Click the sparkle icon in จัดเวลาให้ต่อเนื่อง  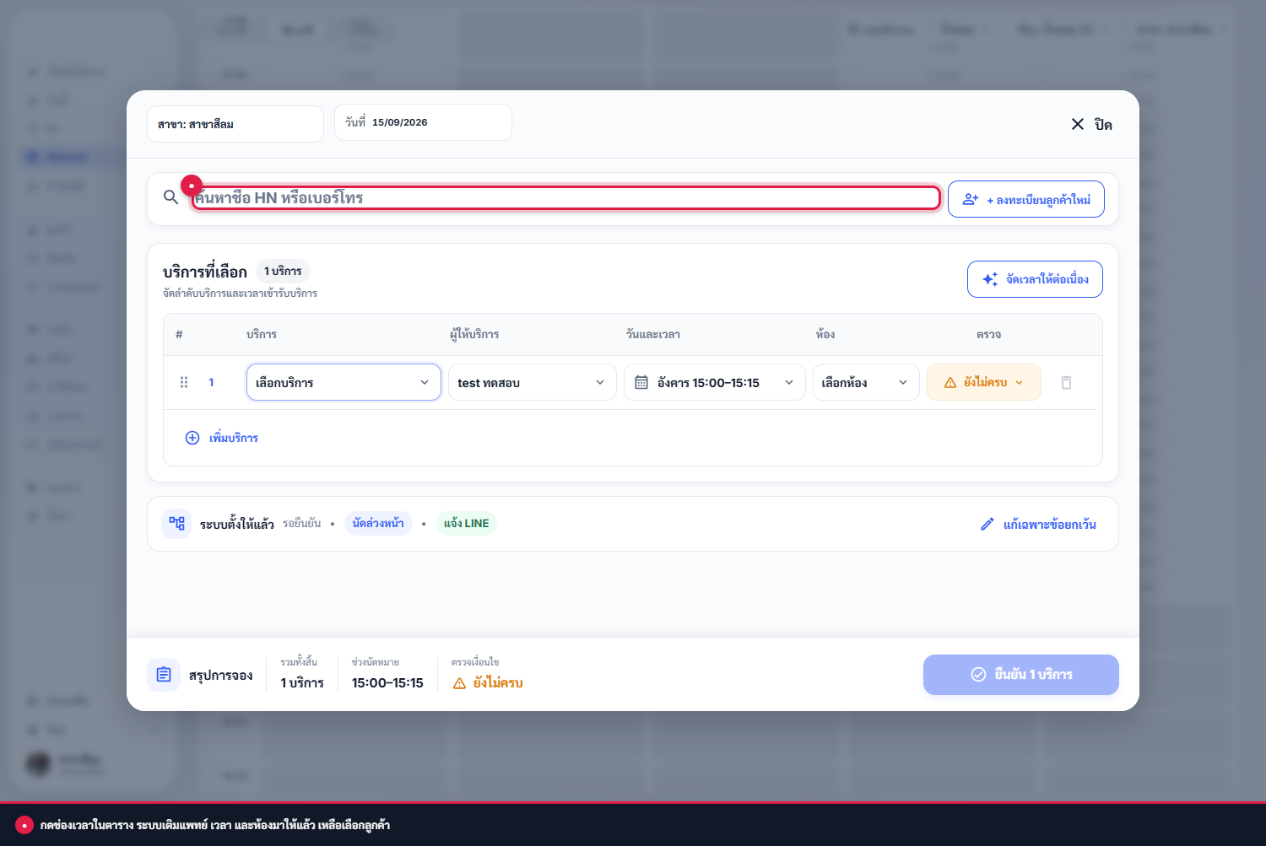point(990,279)
